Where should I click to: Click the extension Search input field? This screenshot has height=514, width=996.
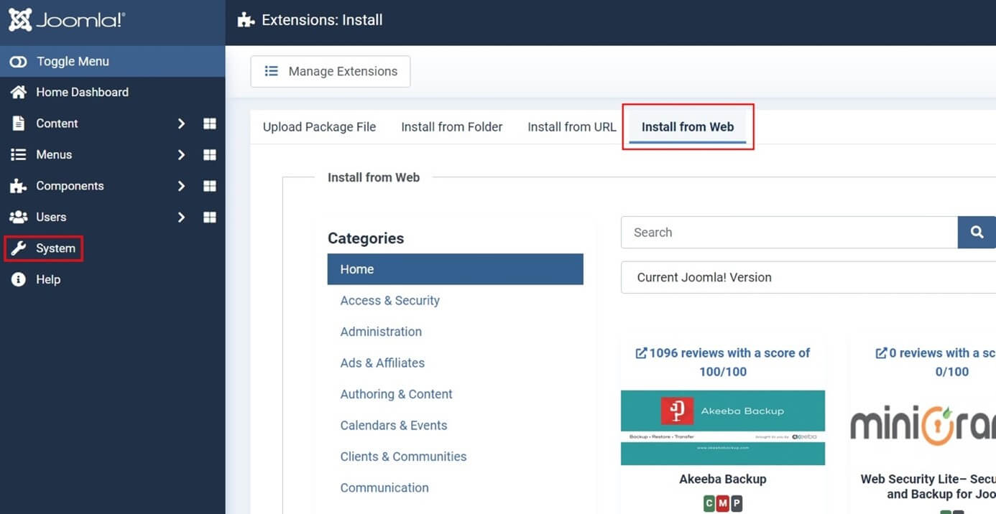click(789, 233)
